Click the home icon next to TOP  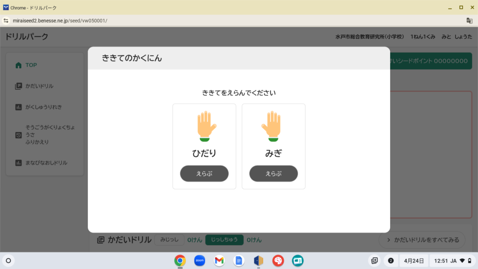[18, 65]
